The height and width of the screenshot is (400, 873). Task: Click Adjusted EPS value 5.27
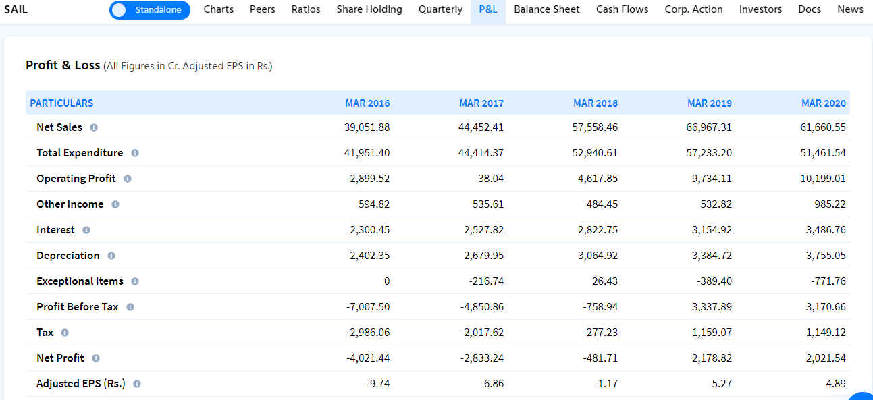tap(722, 384)
